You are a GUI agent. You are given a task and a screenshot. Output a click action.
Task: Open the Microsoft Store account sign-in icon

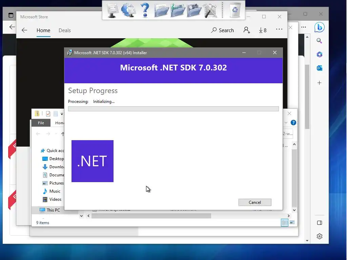pos(247,30)
